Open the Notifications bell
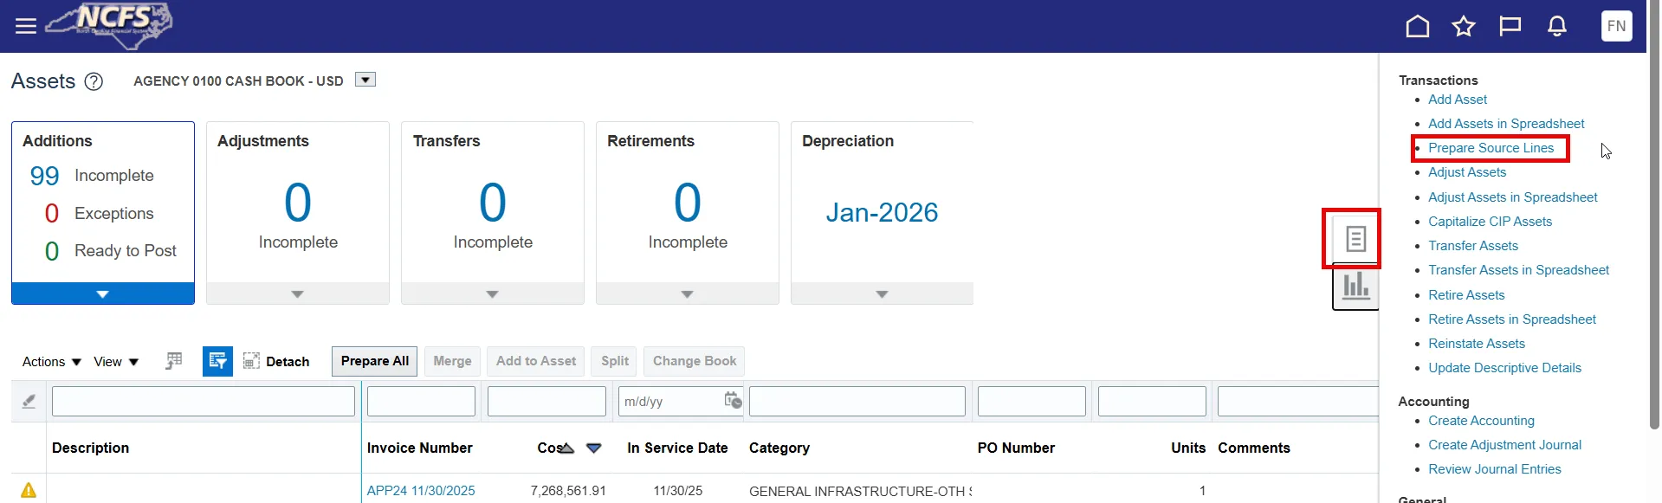 (x=1557, y=26)
